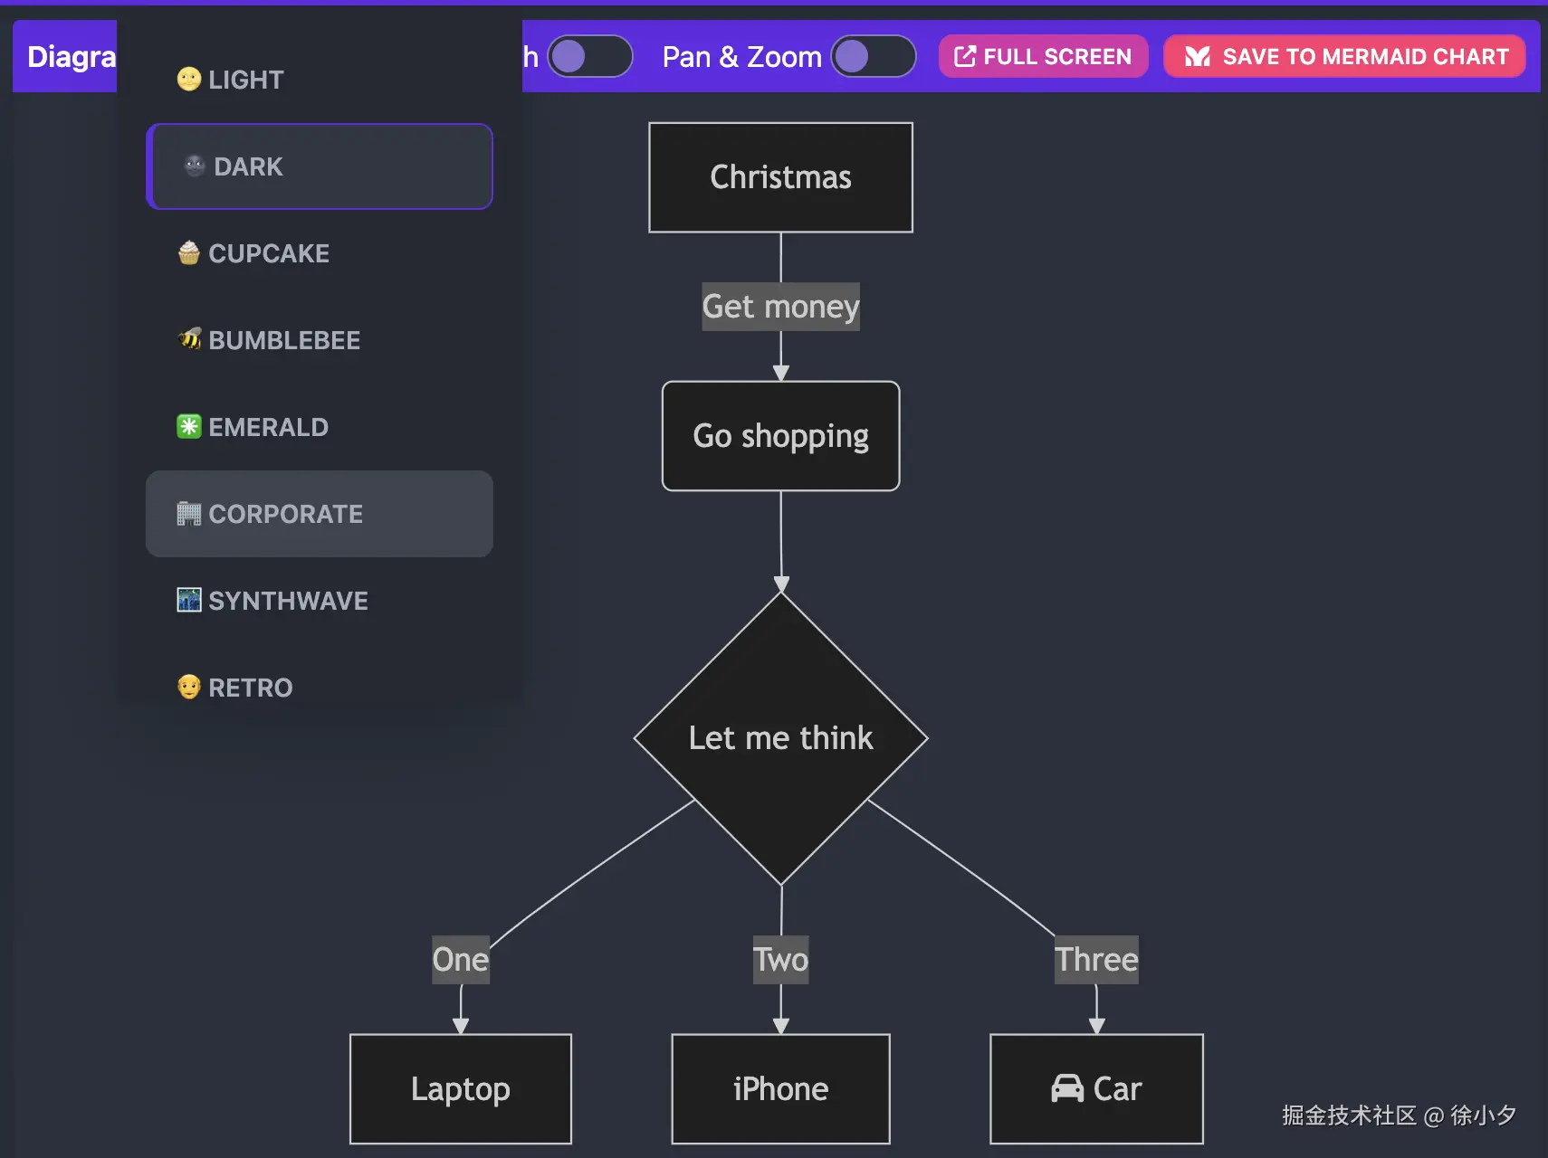Click the Let me think diamond node
The image size is (1548, 1158).
(x=780, y=738)
